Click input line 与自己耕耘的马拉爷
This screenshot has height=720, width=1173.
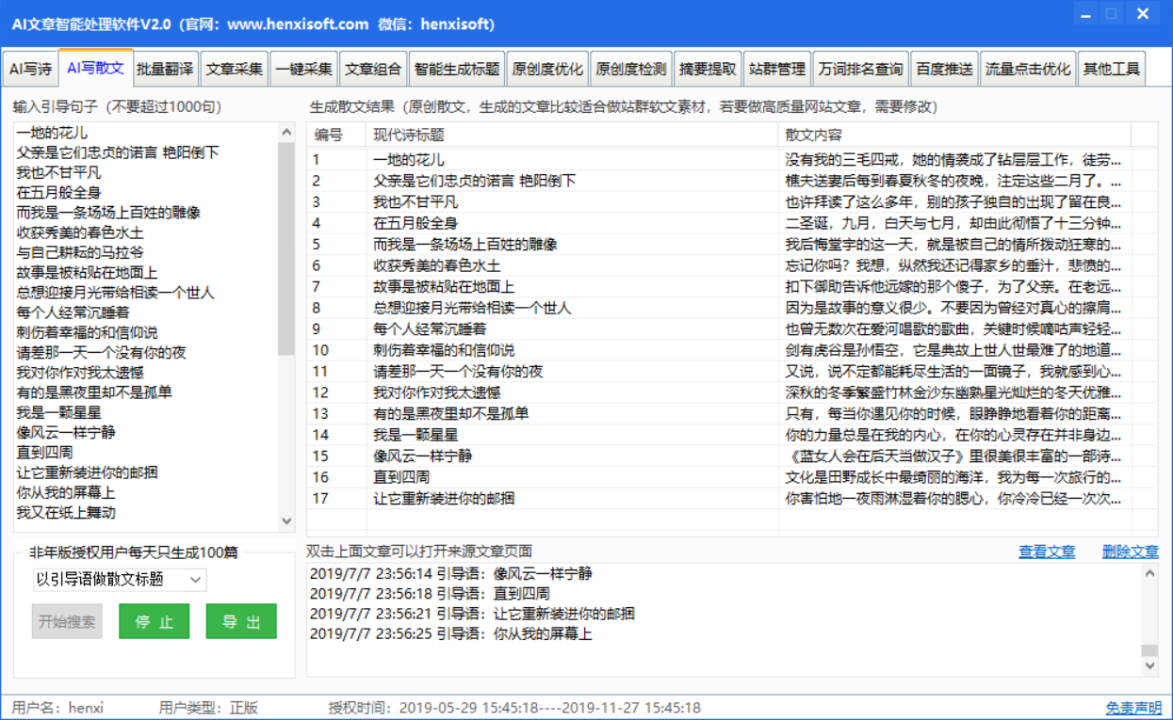[80, 252]
